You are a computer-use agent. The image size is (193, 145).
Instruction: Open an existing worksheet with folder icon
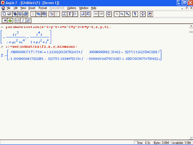pyautogui.click(x=10, y=14)
